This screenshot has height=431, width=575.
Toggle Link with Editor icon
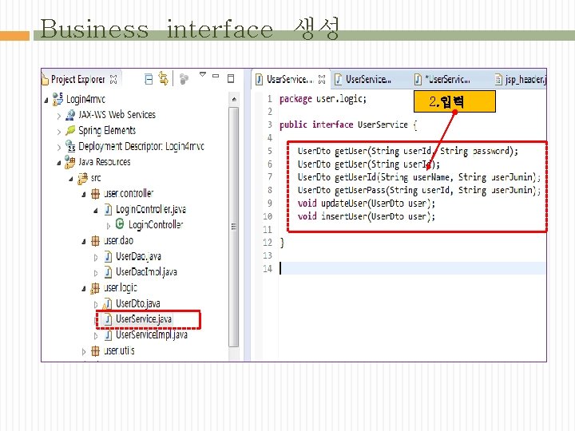(x=164, y=79)
